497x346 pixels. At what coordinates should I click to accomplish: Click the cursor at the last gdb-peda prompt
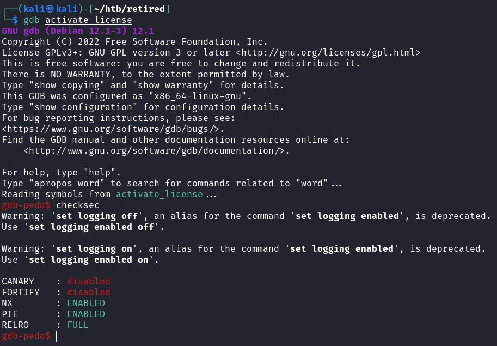(56, 336)
